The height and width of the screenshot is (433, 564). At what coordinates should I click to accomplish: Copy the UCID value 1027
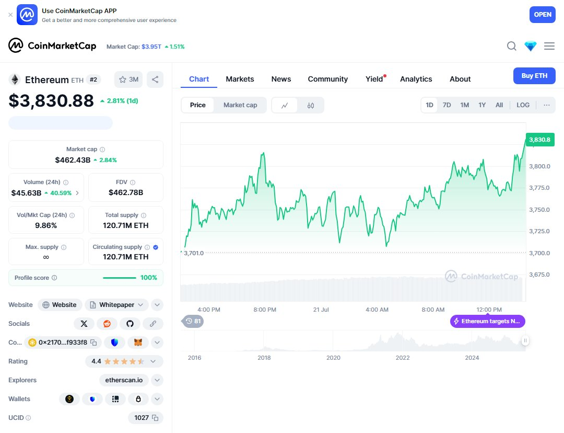pos(154,417)
